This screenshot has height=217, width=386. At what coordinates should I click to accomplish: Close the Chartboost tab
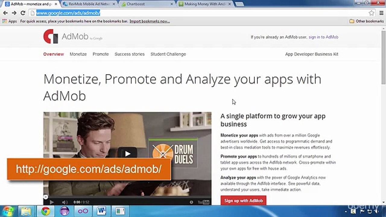172,4
